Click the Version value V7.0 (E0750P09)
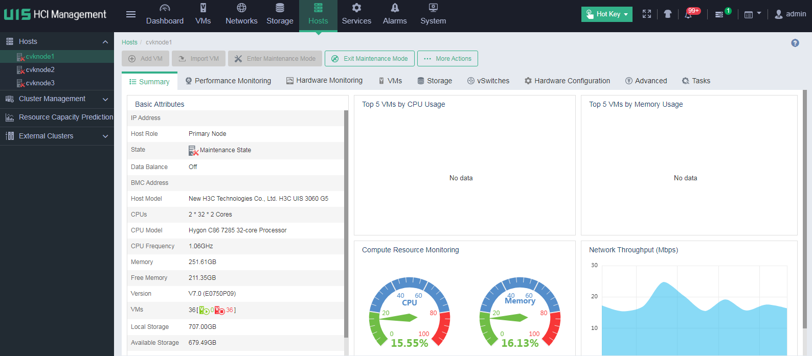812x356 pixels. coord(212,294)
